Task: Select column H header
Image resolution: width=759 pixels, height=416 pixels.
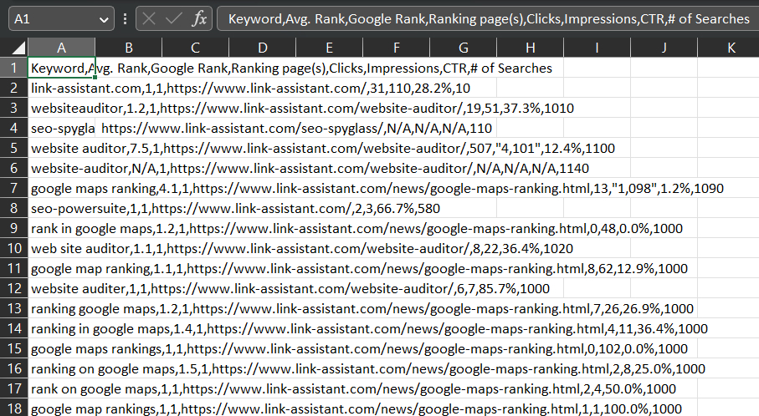Action: coord(530,48)
